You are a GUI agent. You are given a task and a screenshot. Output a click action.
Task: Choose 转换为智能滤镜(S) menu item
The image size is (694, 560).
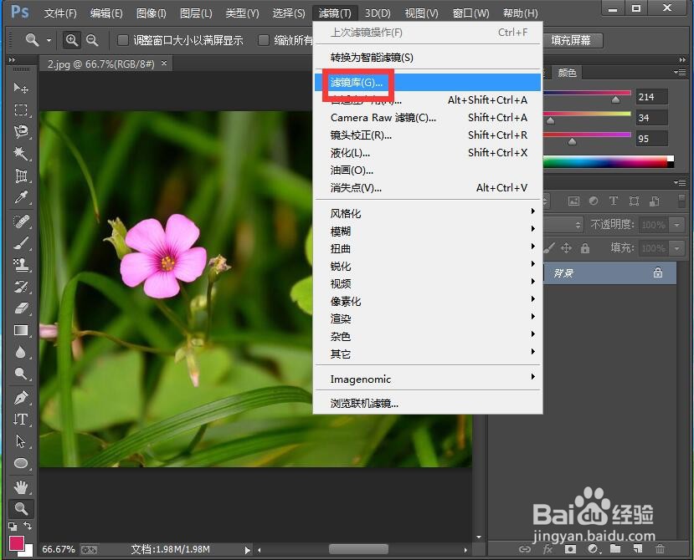(428, 58)
